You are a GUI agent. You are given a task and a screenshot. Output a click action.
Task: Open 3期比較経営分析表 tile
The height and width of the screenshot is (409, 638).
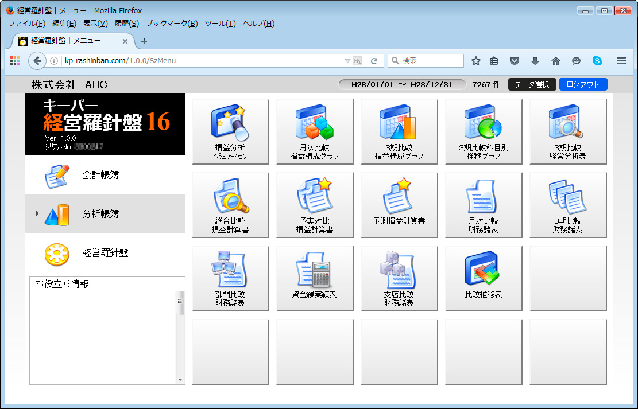coord(568,132)
